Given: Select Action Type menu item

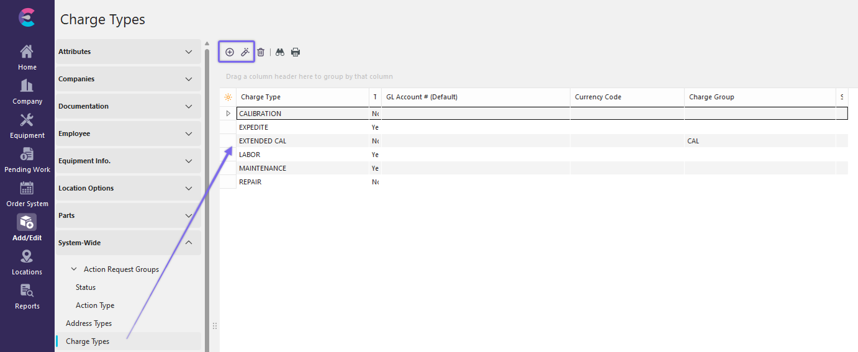Looking at the screenshot, I should click(95, 305).
